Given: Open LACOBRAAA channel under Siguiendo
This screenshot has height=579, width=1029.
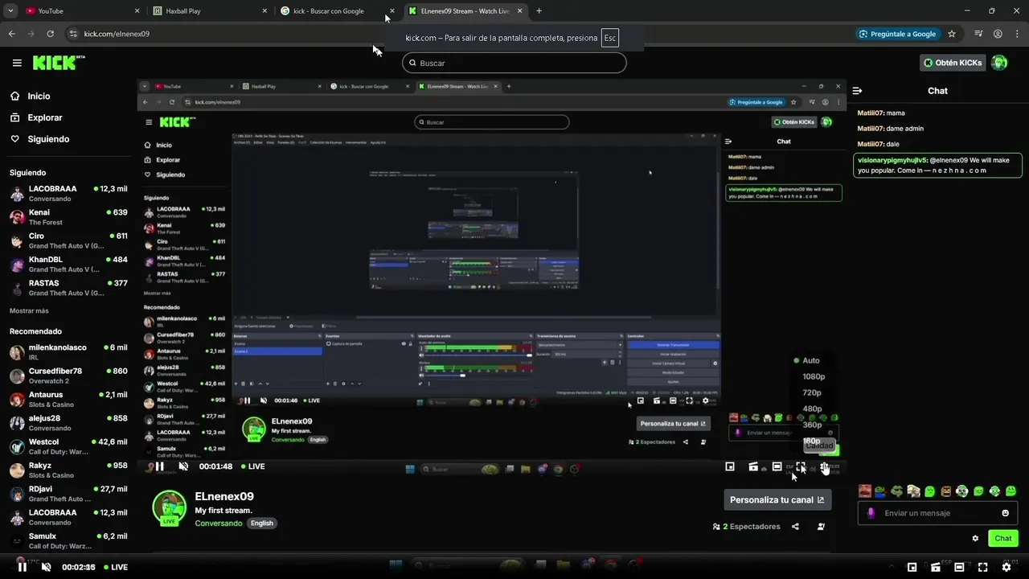Looking at the screenshot, I should coord(68,193).
